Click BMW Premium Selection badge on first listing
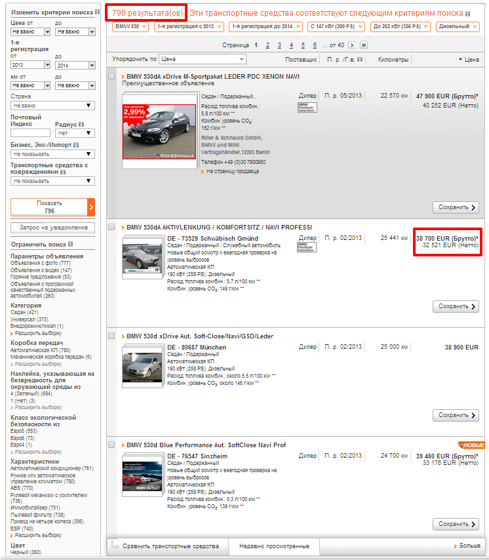Viewport: 489px width, 560px height. point(307,108)
